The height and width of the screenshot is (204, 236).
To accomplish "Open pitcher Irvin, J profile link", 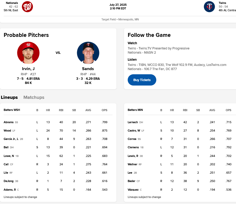I will tap(28, 69).
